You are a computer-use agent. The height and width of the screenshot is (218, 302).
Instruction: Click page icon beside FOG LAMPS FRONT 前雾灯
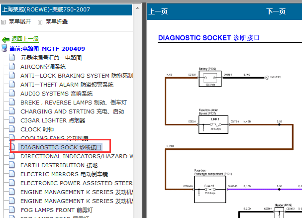12,210
